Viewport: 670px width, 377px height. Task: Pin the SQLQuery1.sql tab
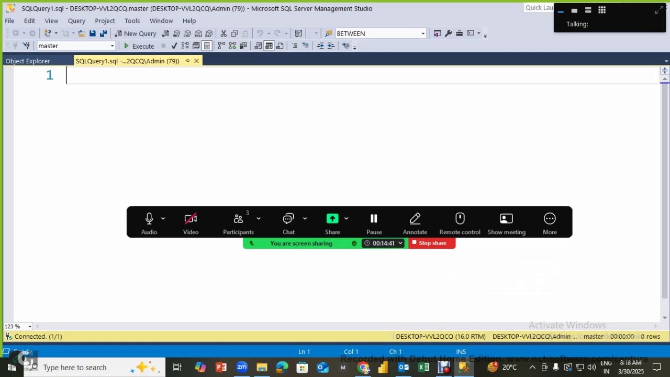click(x=187, y=61)
